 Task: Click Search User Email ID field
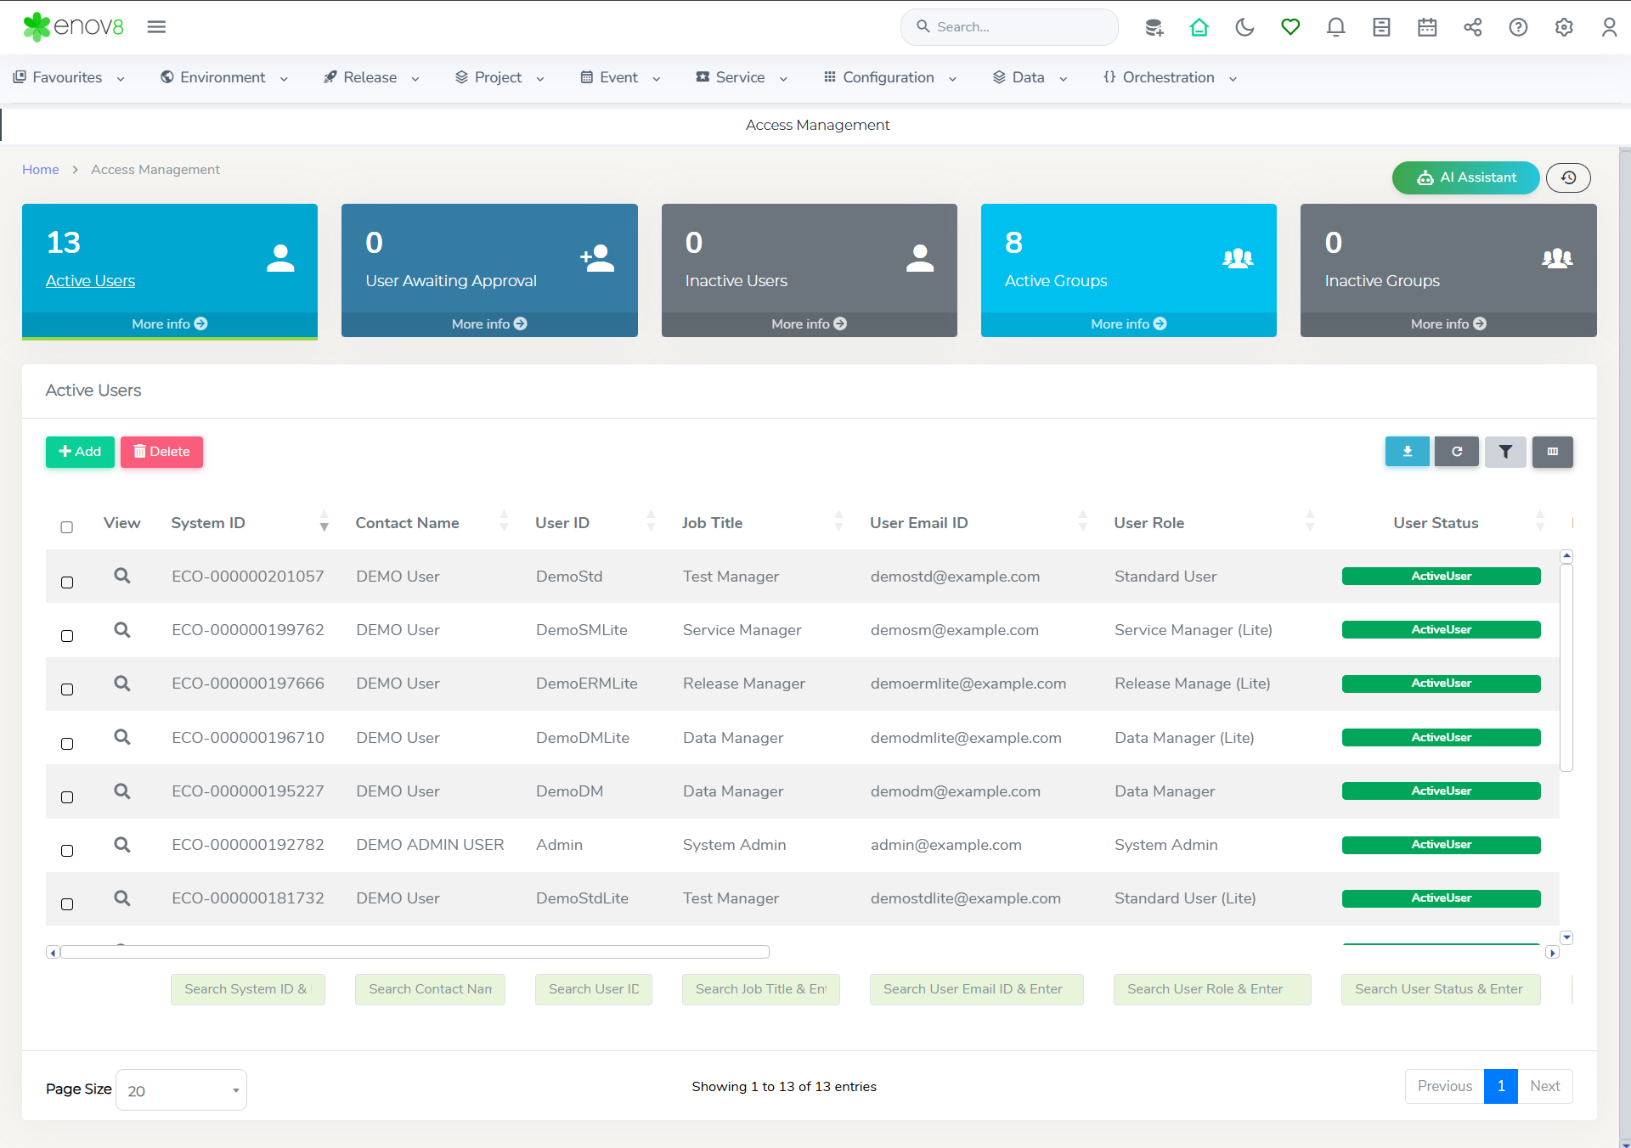976,989
